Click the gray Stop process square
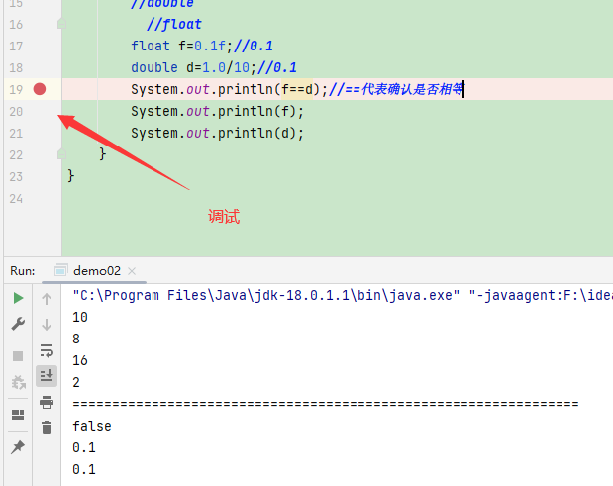613x486 pixels. click(x=18, y=356)
